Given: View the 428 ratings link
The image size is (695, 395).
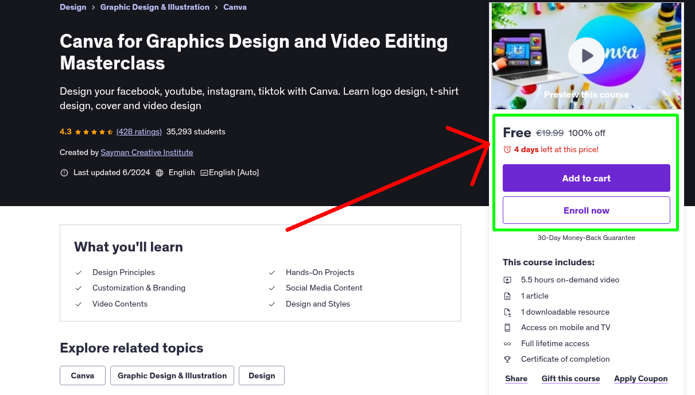Looking at the screenshot, I should tap(139, 131).
